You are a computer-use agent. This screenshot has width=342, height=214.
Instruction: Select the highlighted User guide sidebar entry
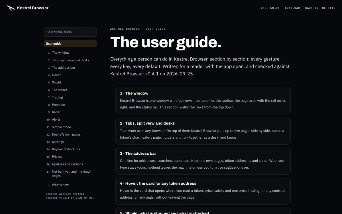click(x=70, y=44)
